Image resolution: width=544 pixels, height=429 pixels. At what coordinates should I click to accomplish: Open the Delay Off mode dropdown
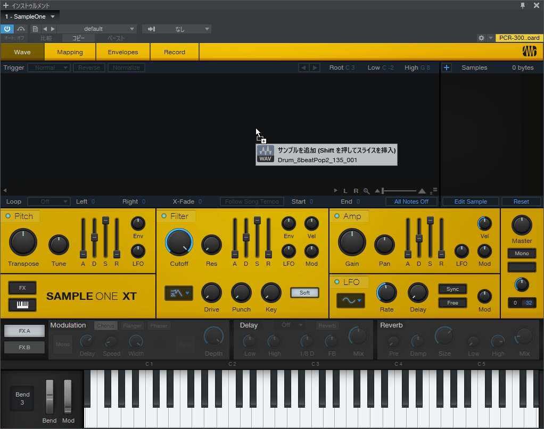[292, 325]
